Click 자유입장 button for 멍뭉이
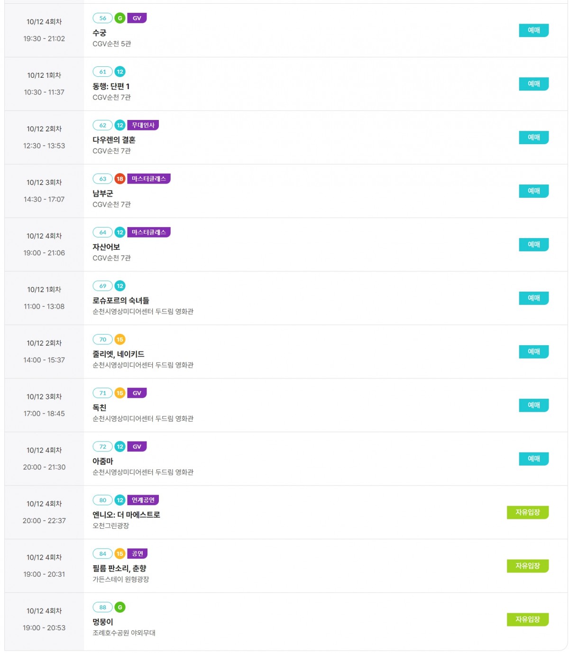 (528, 620)
